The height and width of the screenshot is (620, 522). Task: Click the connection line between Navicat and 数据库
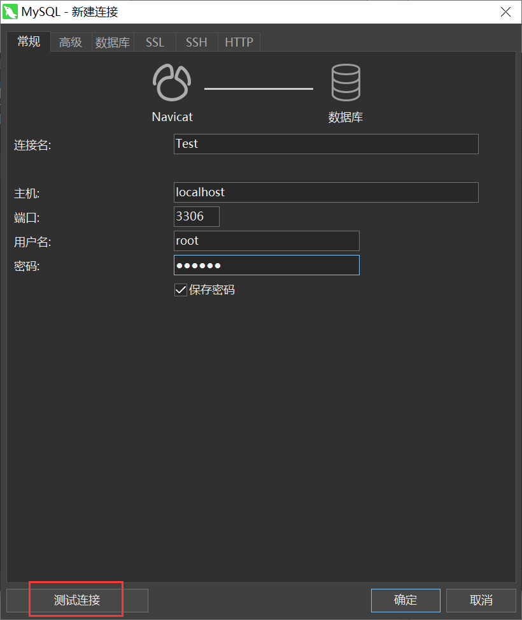point(258,89)
